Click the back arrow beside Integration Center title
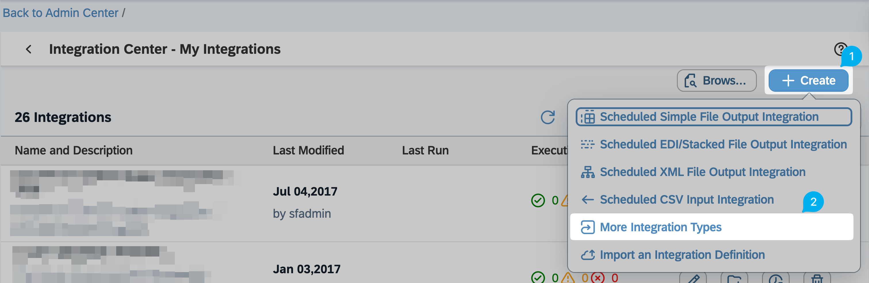The image size is (869, 283). tap(29, 49)
